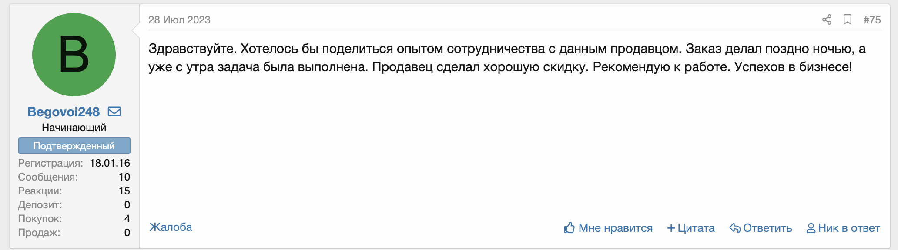Click the Покупок value of 4
The width and height of the screenshot is (898, 250).
point(127,219)
